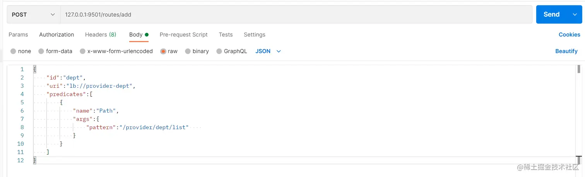
Task: Open the Headers (8) tab
Action: [101, 35]
